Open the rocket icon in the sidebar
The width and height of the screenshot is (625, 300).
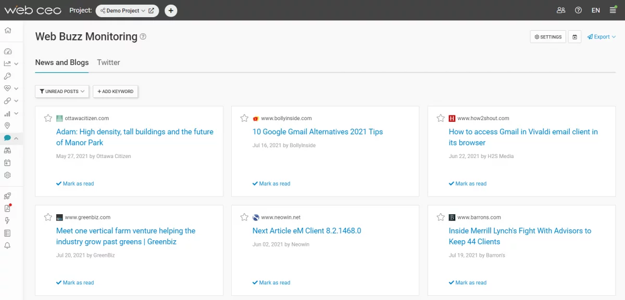pos(7,196)
